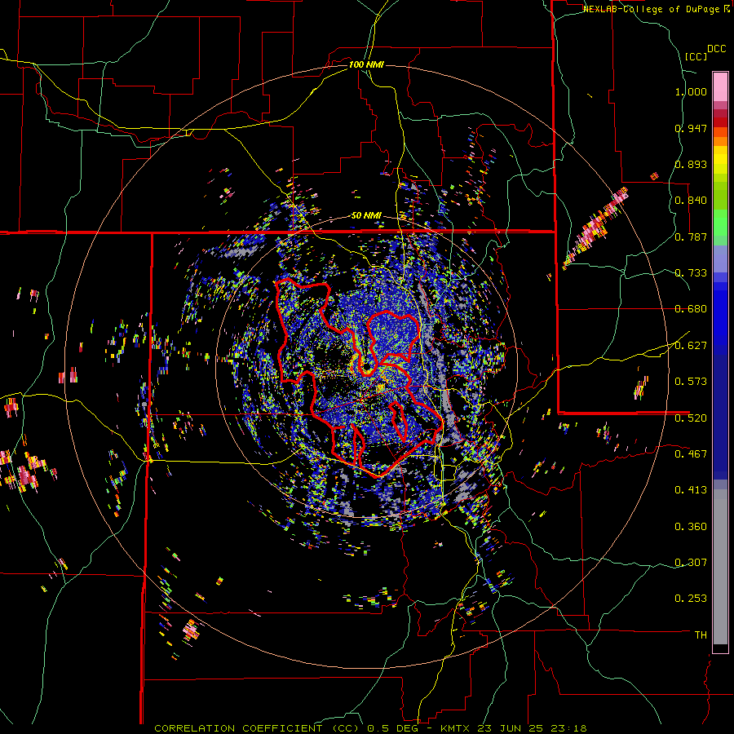Pick the pink color band in legend
This screenshot has width=734, height=734.
click(x=720, y=86)
